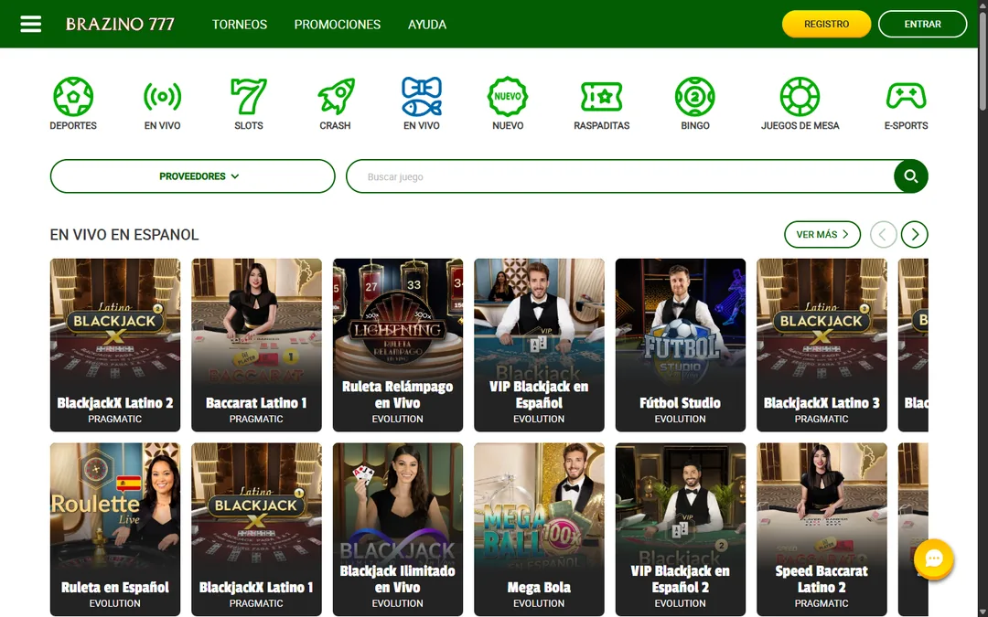The width and height of the screenshot is (988, 617).
Task: Open the live chat bubble
Action: click(x=933, y=558)
